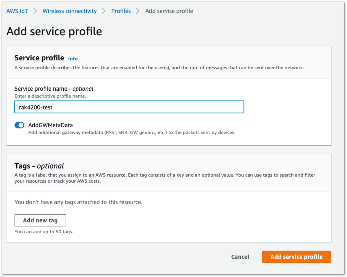The image size is (347, 277).
Task: Open the Info link beside Service profile
Action: tap(73, 59)
